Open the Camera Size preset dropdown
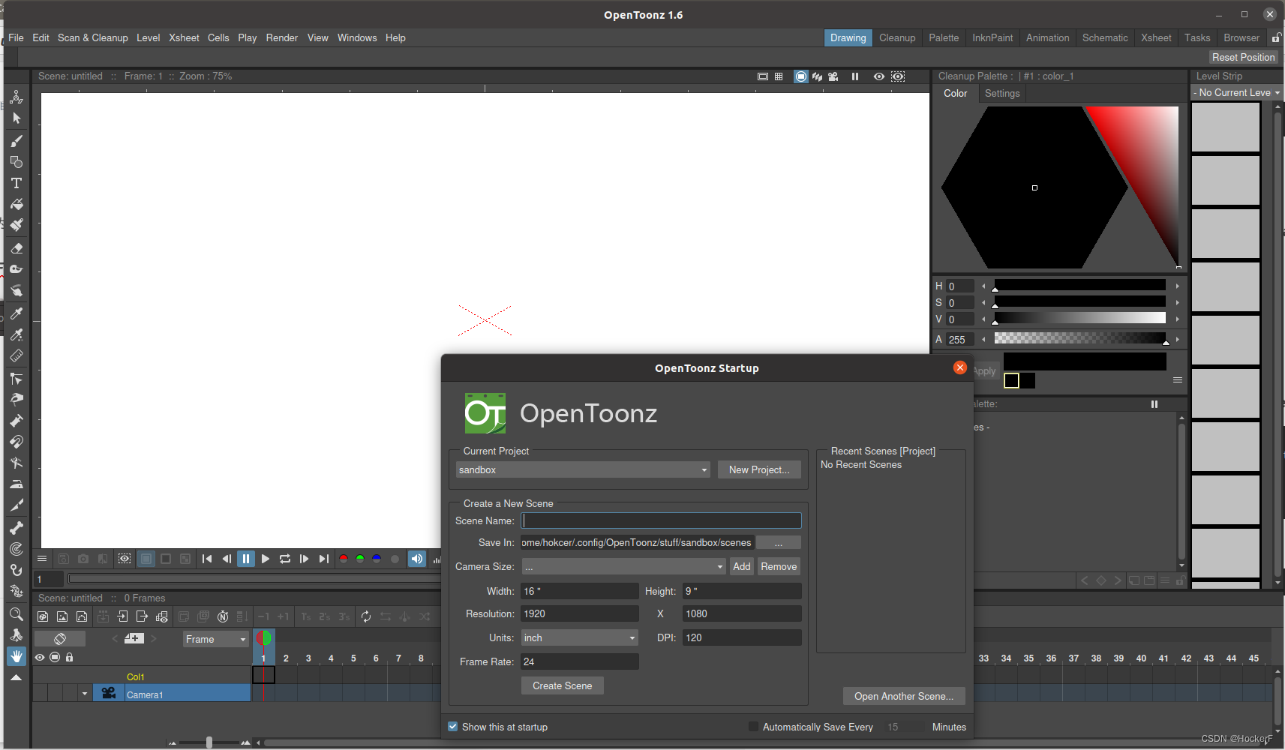Screen dimensions: 1285x750 click(624, 566)
